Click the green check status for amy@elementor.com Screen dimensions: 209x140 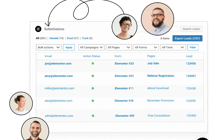(x=93, y=76)
